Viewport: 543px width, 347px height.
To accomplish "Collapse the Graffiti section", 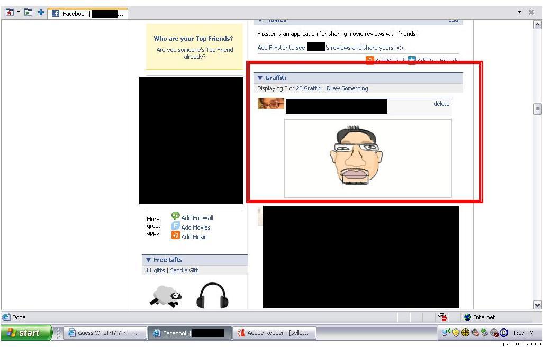I will pyautogui.click(x=260, y=78).
